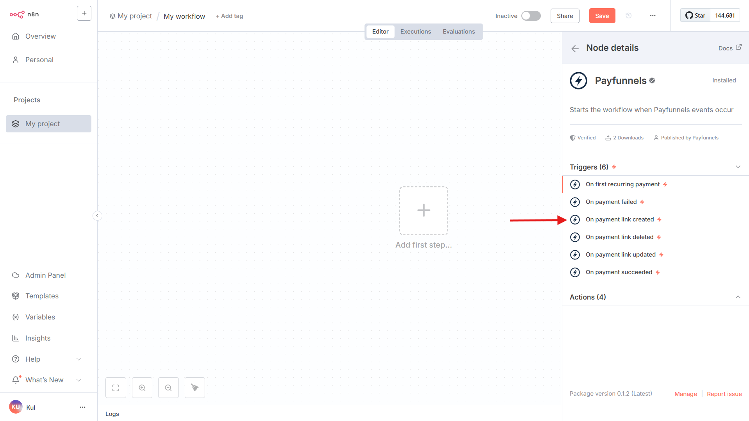Click Payfunnels verified badge
Image resolution: width=749 pixels, height=421 pixels.
click(652, 80)
